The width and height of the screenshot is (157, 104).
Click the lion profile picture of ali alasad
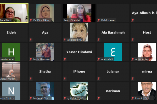(79, 32)
